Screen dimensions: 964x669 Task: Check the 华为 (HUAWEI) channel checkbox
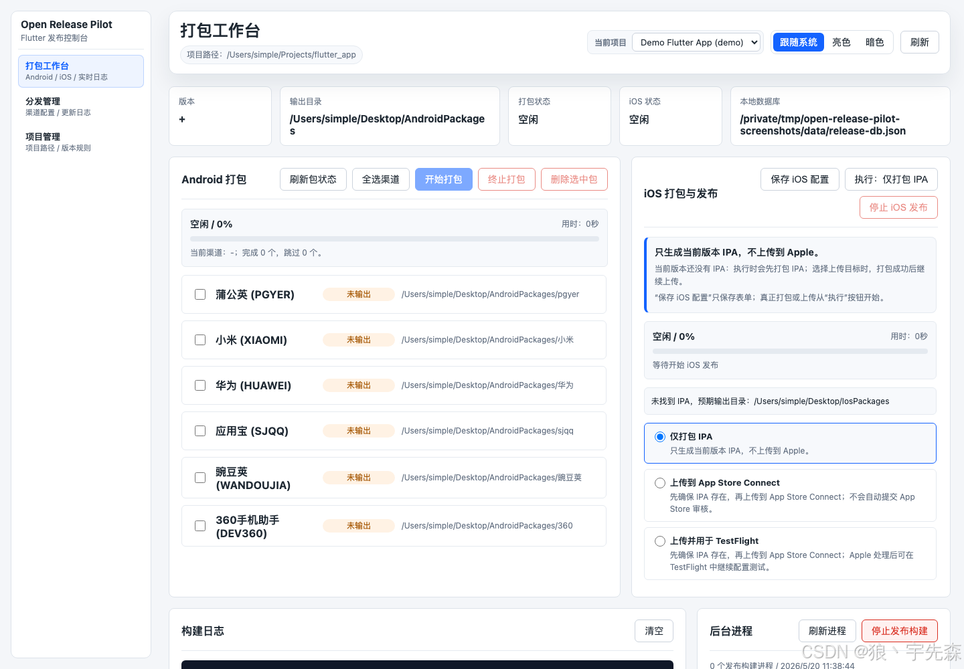pyautogui.click(x=200, y=385)
